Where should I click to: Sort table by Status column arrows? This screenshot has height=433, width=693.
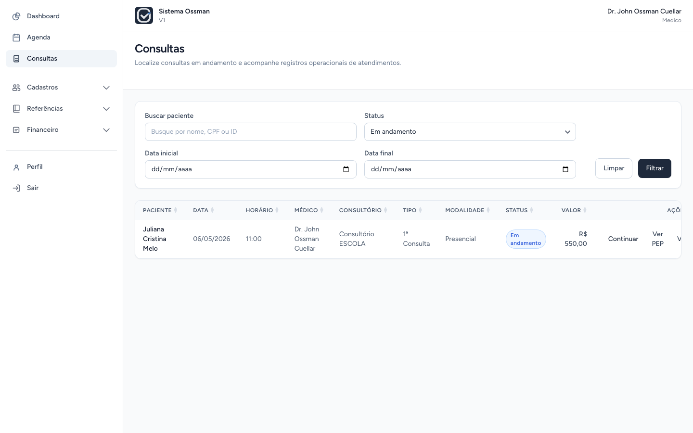pos(531,210)
